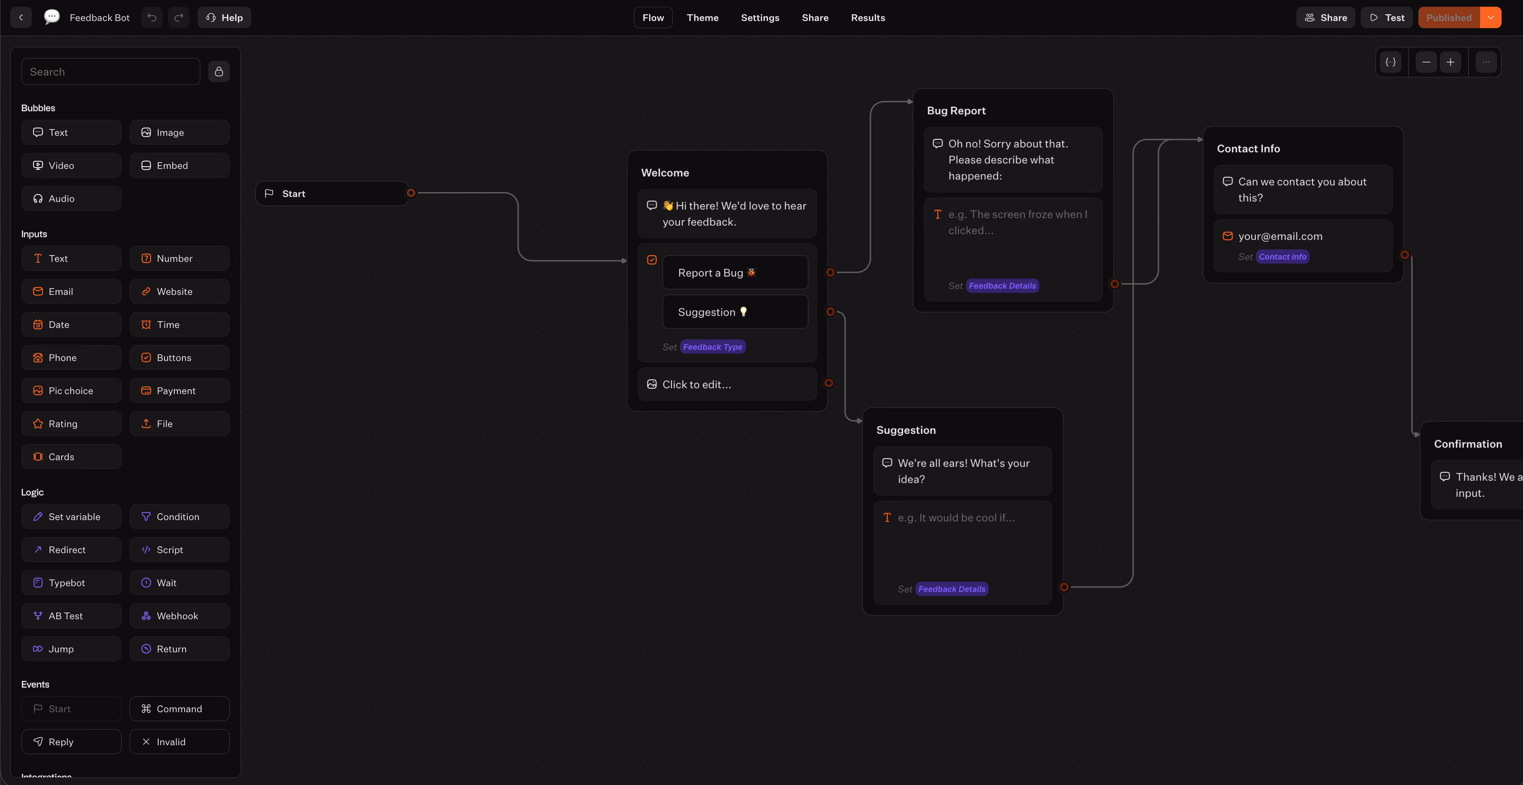Select the Rating input block
The height and width of the screenshot is (785, 1523).
(x=71, y=423)
